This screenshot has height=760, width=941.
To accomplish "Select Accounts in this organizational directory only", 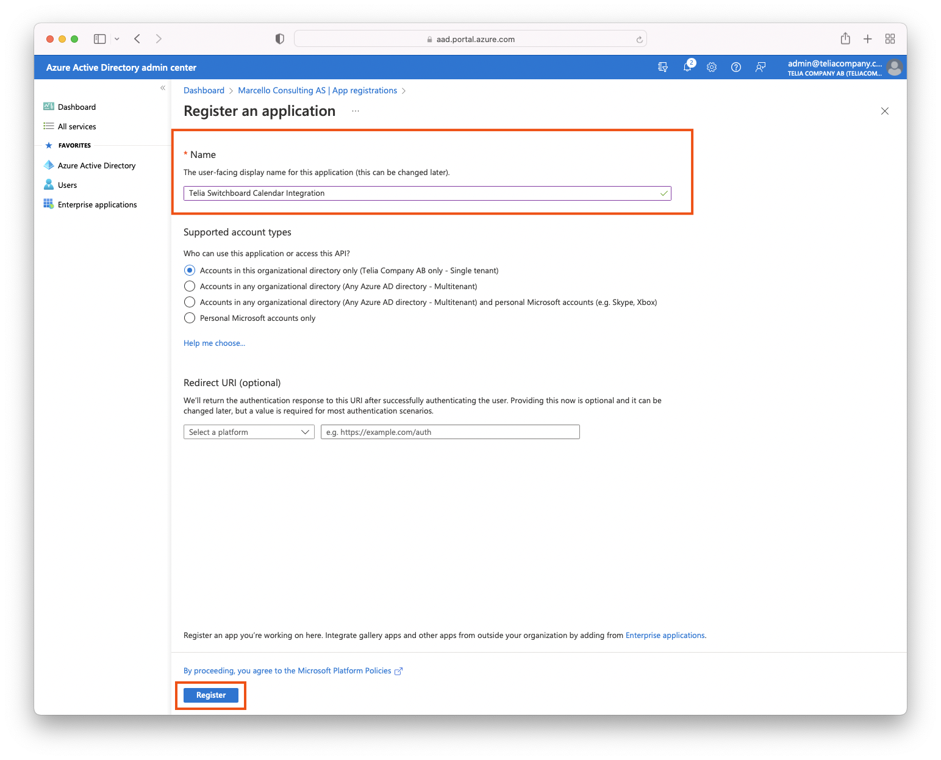I will (x=190, y=270).
